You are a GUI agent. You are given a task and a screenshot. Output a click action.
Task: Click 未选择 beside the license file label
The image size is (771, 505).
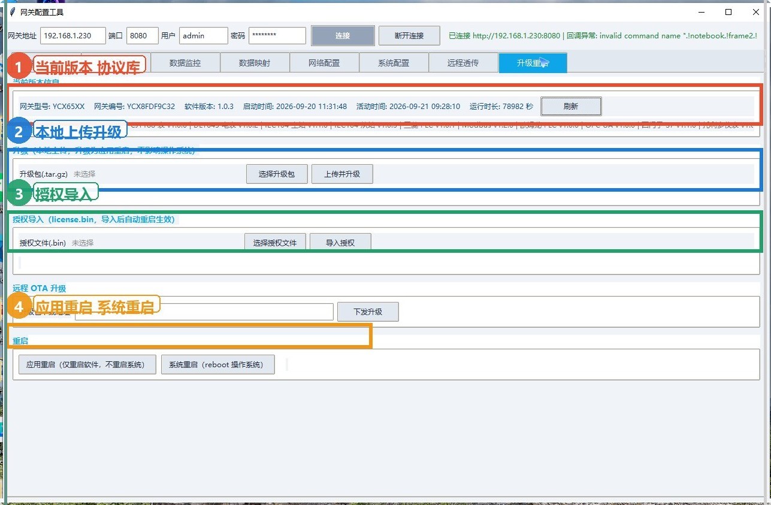point(83,243)
